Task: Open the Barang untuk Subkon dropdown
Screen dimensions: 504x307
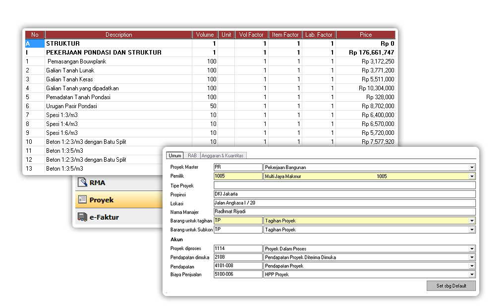Action: (471, 229)
